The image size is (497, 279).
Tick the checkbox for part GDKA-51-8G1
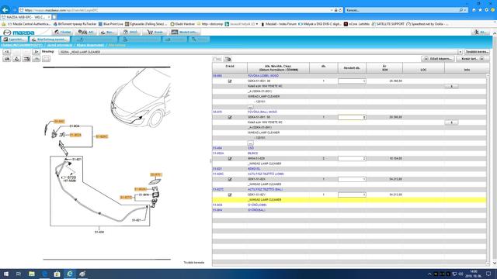(230, 81)
